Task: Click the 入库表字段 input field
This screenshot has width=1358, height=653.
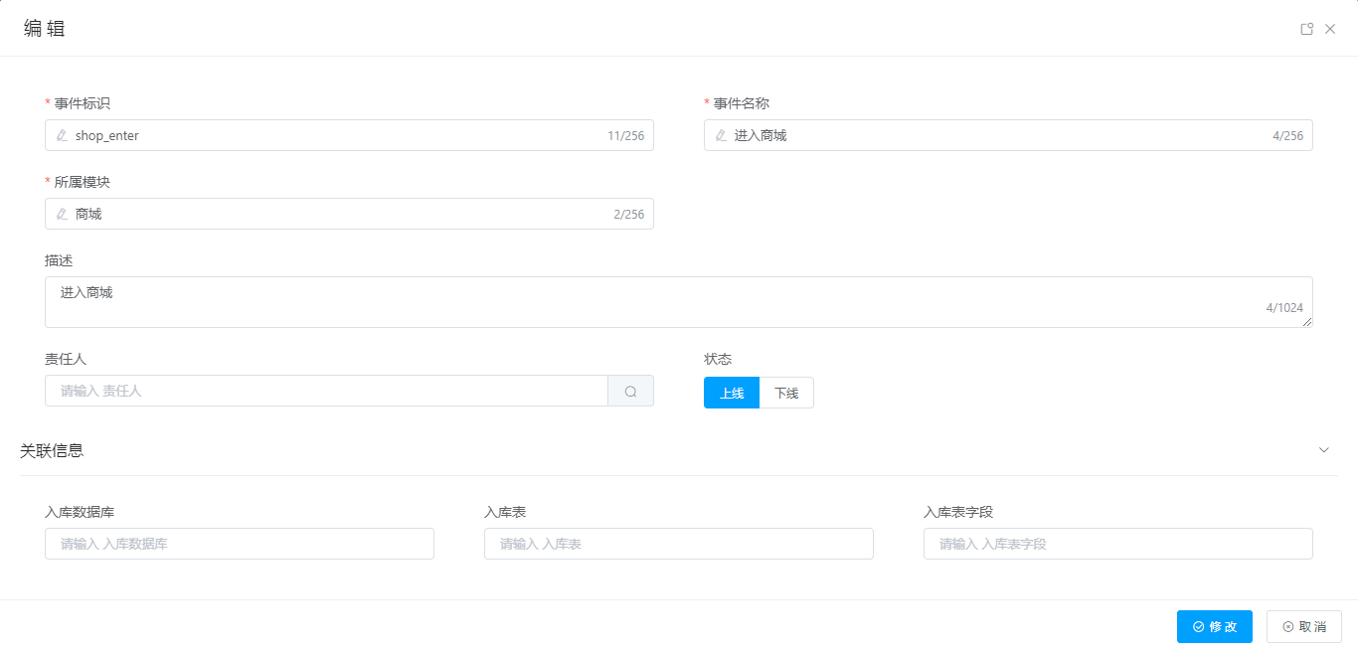Action: click(1117, 544)
